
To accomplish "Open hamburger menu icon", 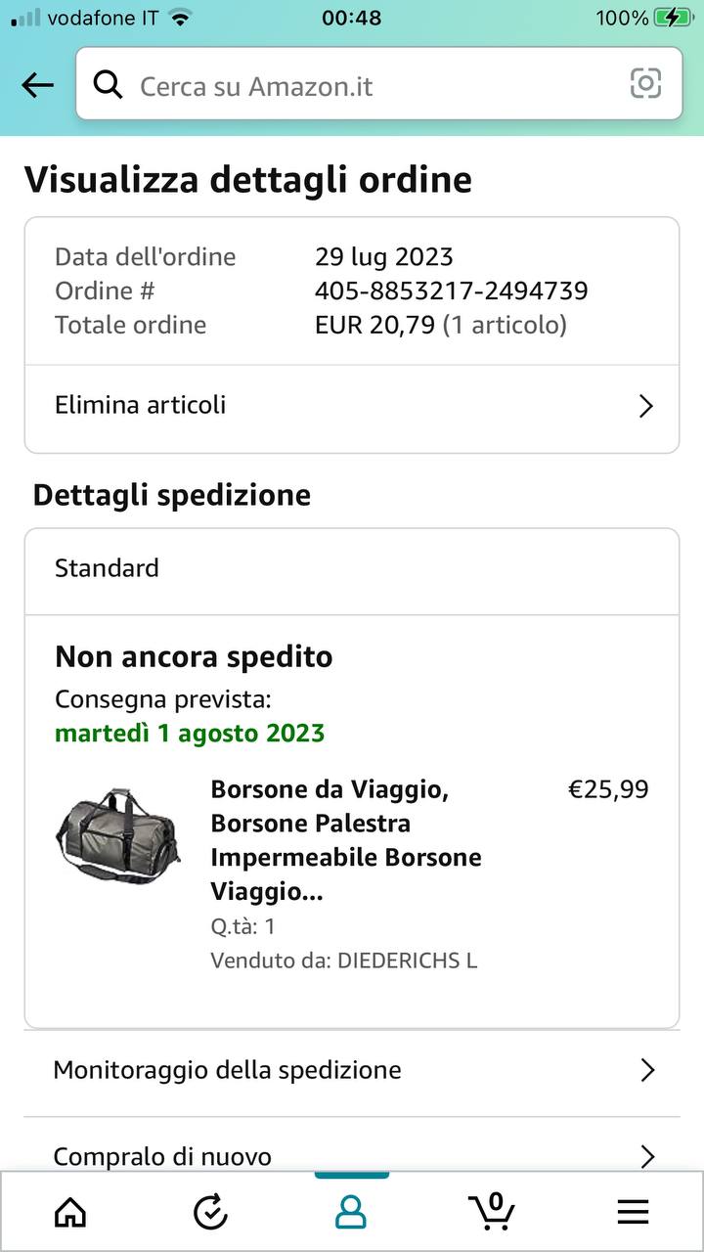I will 634,1212.
